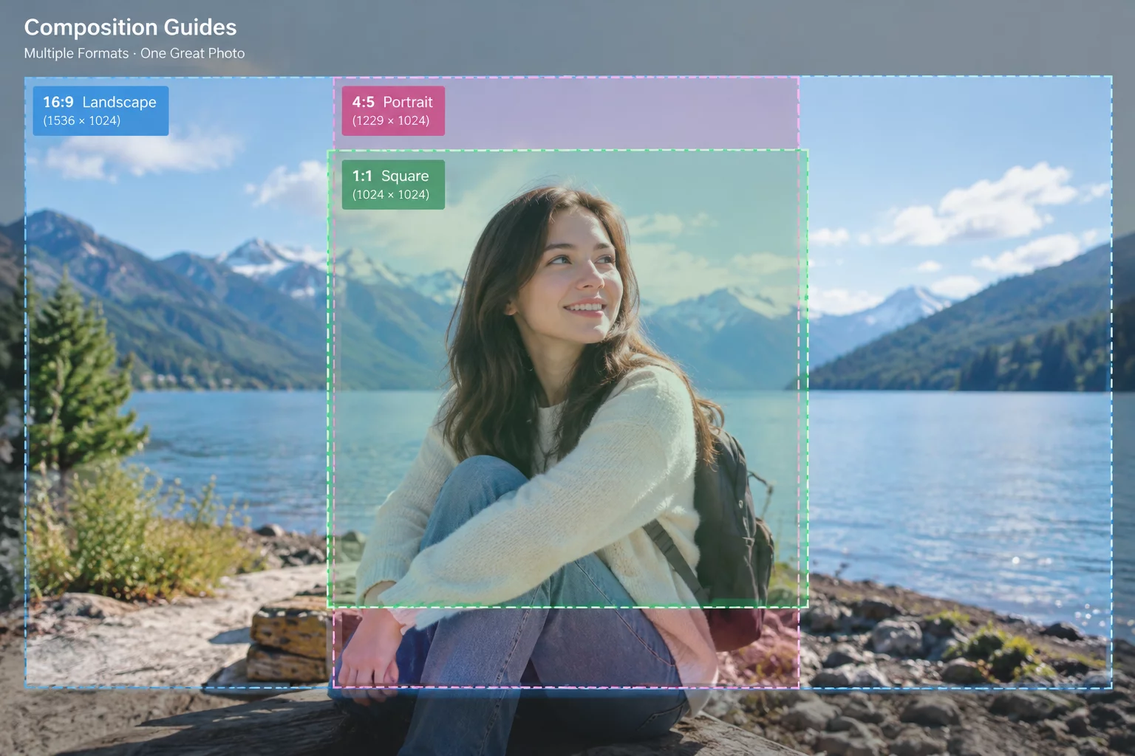Click the "Composition Guides" title
Viewport: 1135px width, 756px height.
(x=130, y=27)
